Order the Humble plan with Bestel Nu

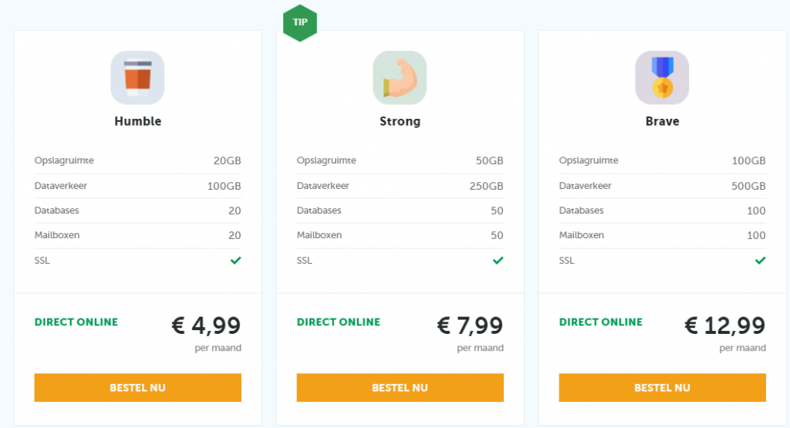click(x=137, y=388)
